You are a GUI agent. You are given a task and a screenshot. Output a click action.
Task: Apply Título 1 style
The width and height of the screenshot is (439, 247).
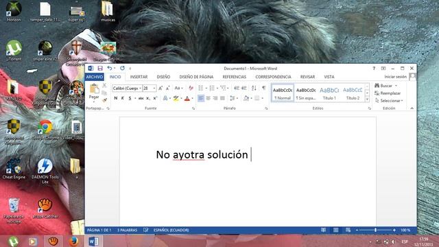point(329,93)
